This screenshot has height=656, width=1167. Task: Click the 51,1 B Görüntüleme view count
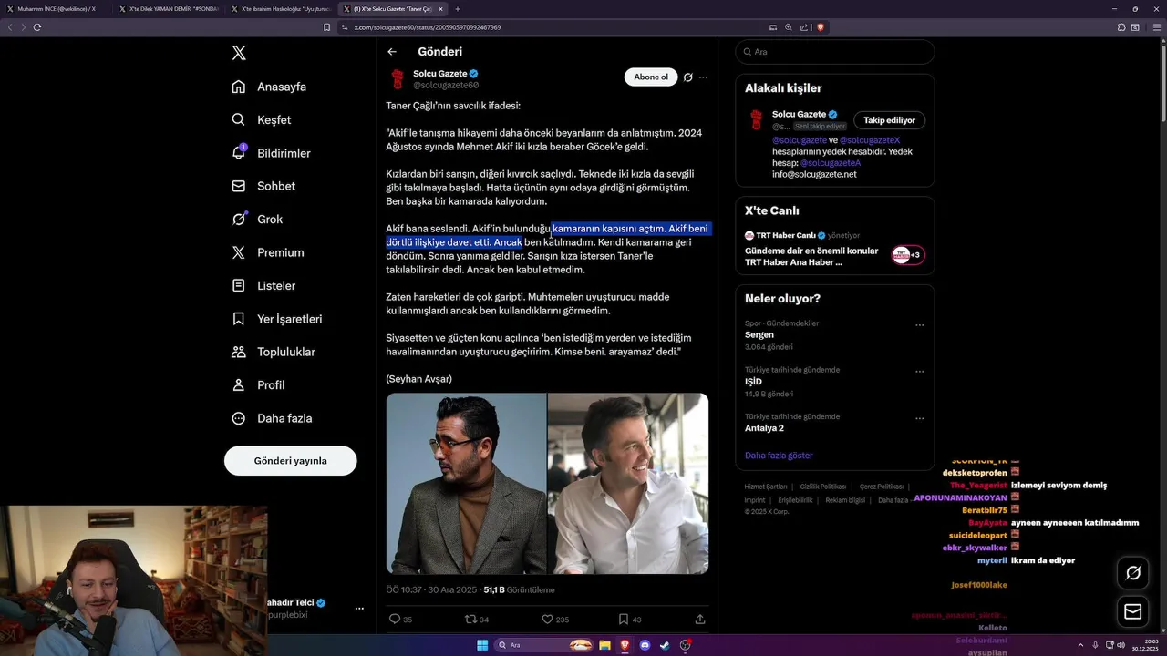coord(519,590)
